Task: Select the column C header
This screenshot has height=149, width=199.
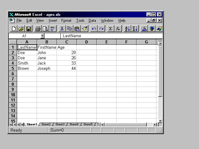Action: click(67, 42)
